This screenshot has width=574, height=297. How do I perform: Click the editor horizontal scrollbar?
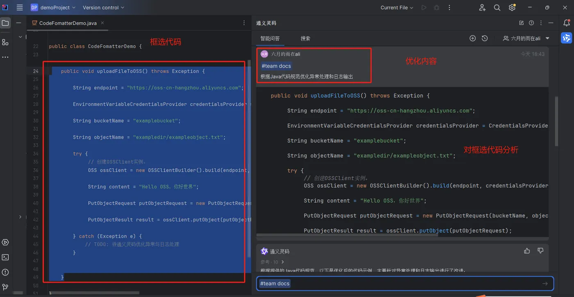(x=94, y=293)
